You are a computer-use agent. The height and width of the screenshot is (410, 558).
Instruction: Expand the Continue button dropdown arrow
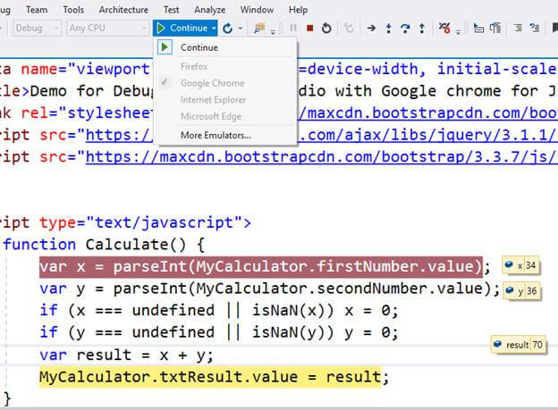click(x=214, y=28)
